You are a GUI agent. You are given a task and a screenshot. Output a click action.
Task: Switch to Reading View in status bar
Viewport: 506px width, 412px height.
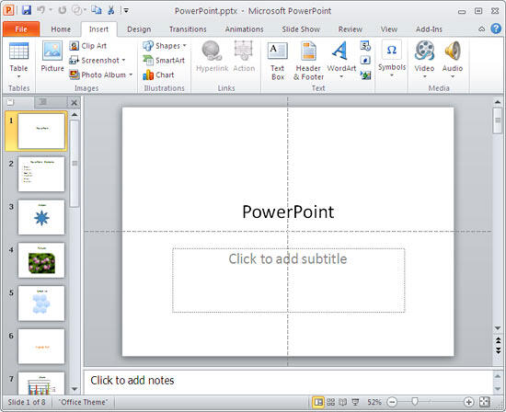tap(342, 402)
